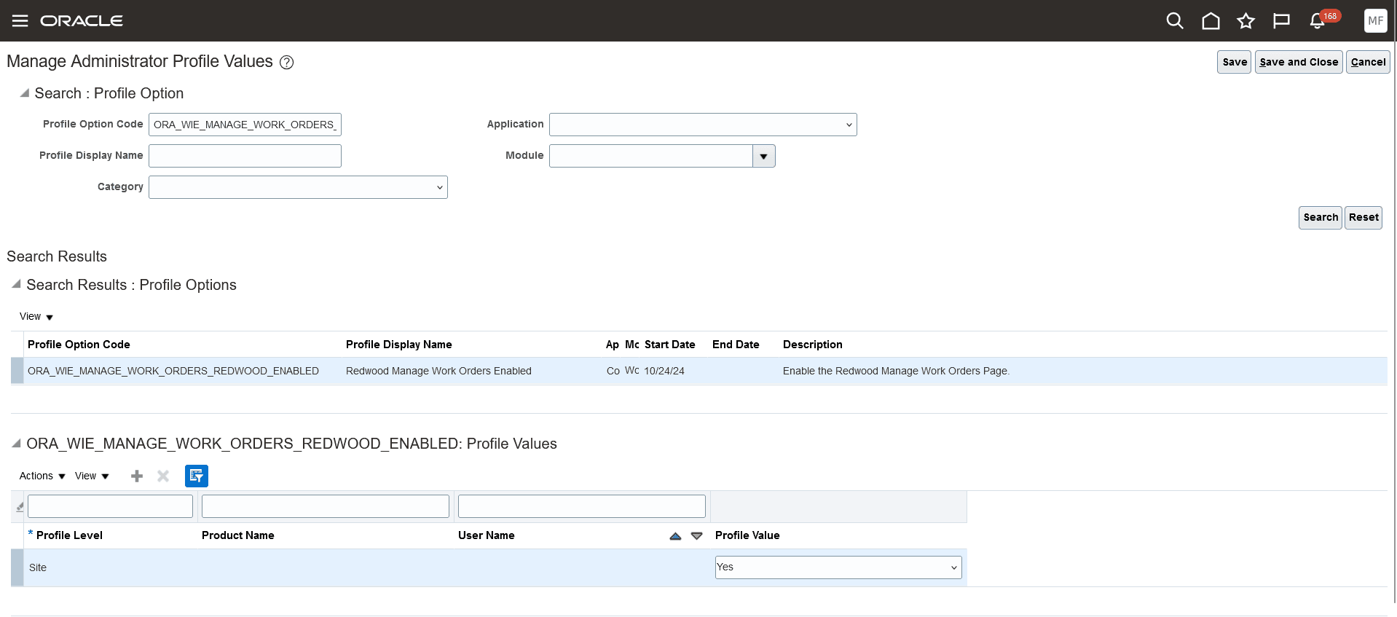The width and height of the screenshot is (1397, 617).
Task: Click the Cancel button
Action: (1368, 62)
